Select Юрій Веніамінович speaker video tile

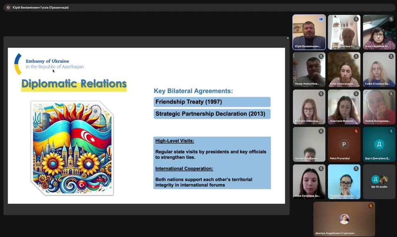(x=309, y=32)
